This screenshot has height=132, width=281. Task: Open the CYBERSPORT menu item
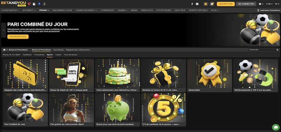(x=107, y=10)
